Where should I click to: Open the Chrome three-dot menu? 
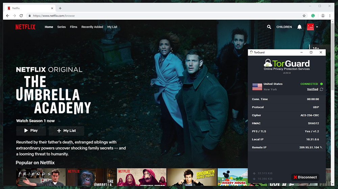330,16
